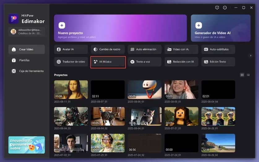Launch the Traductor de video tool
Viewport: 259px width, 162px height.
point(71,62)
